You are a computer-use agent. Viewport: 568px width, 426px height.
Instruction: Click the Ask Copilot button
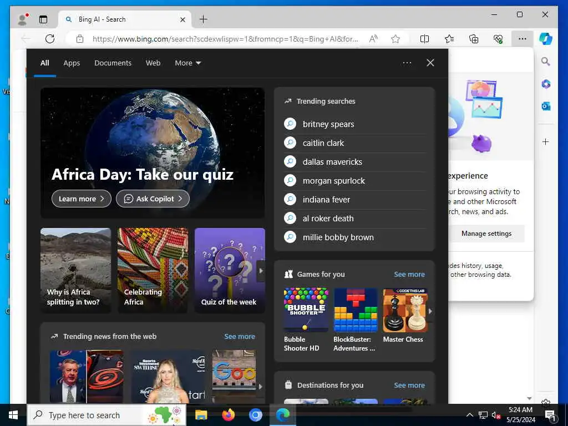[153, 199]
